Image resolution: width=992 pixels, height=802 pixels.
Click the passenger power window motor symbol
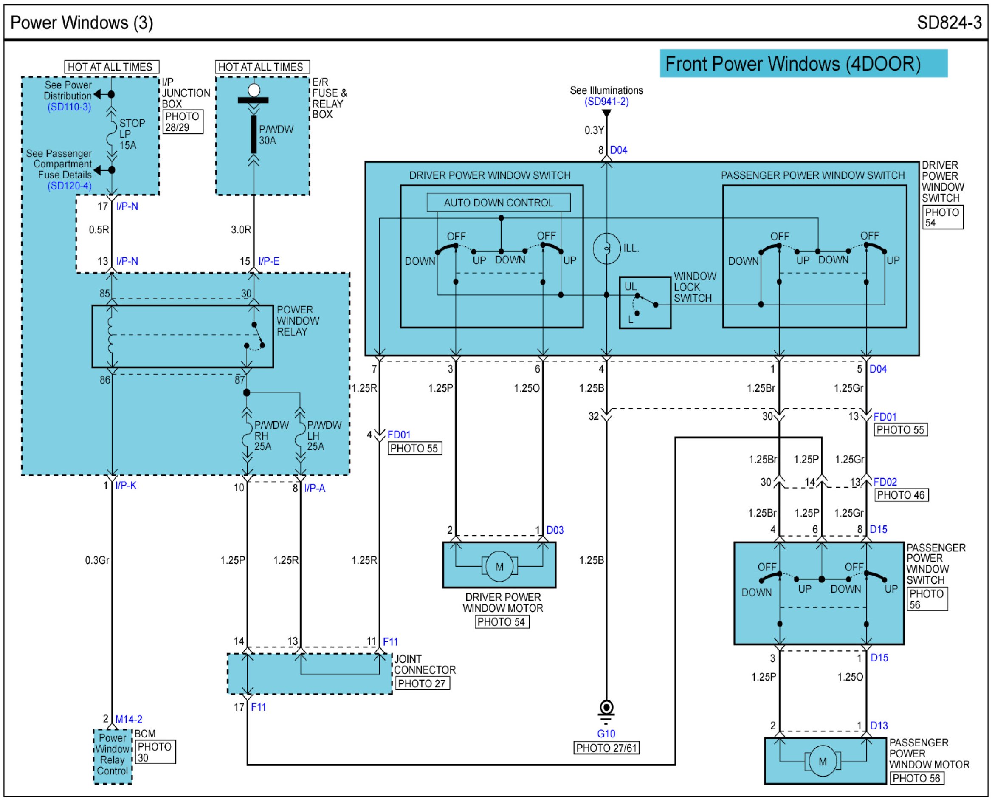point(822,761)
